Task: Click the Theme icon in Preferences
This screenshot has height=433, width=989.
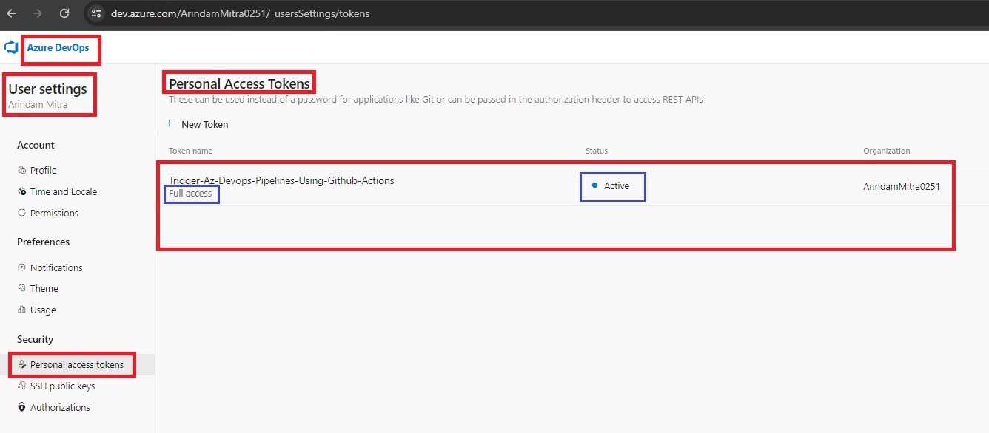Action: click(x=22, y=288)
